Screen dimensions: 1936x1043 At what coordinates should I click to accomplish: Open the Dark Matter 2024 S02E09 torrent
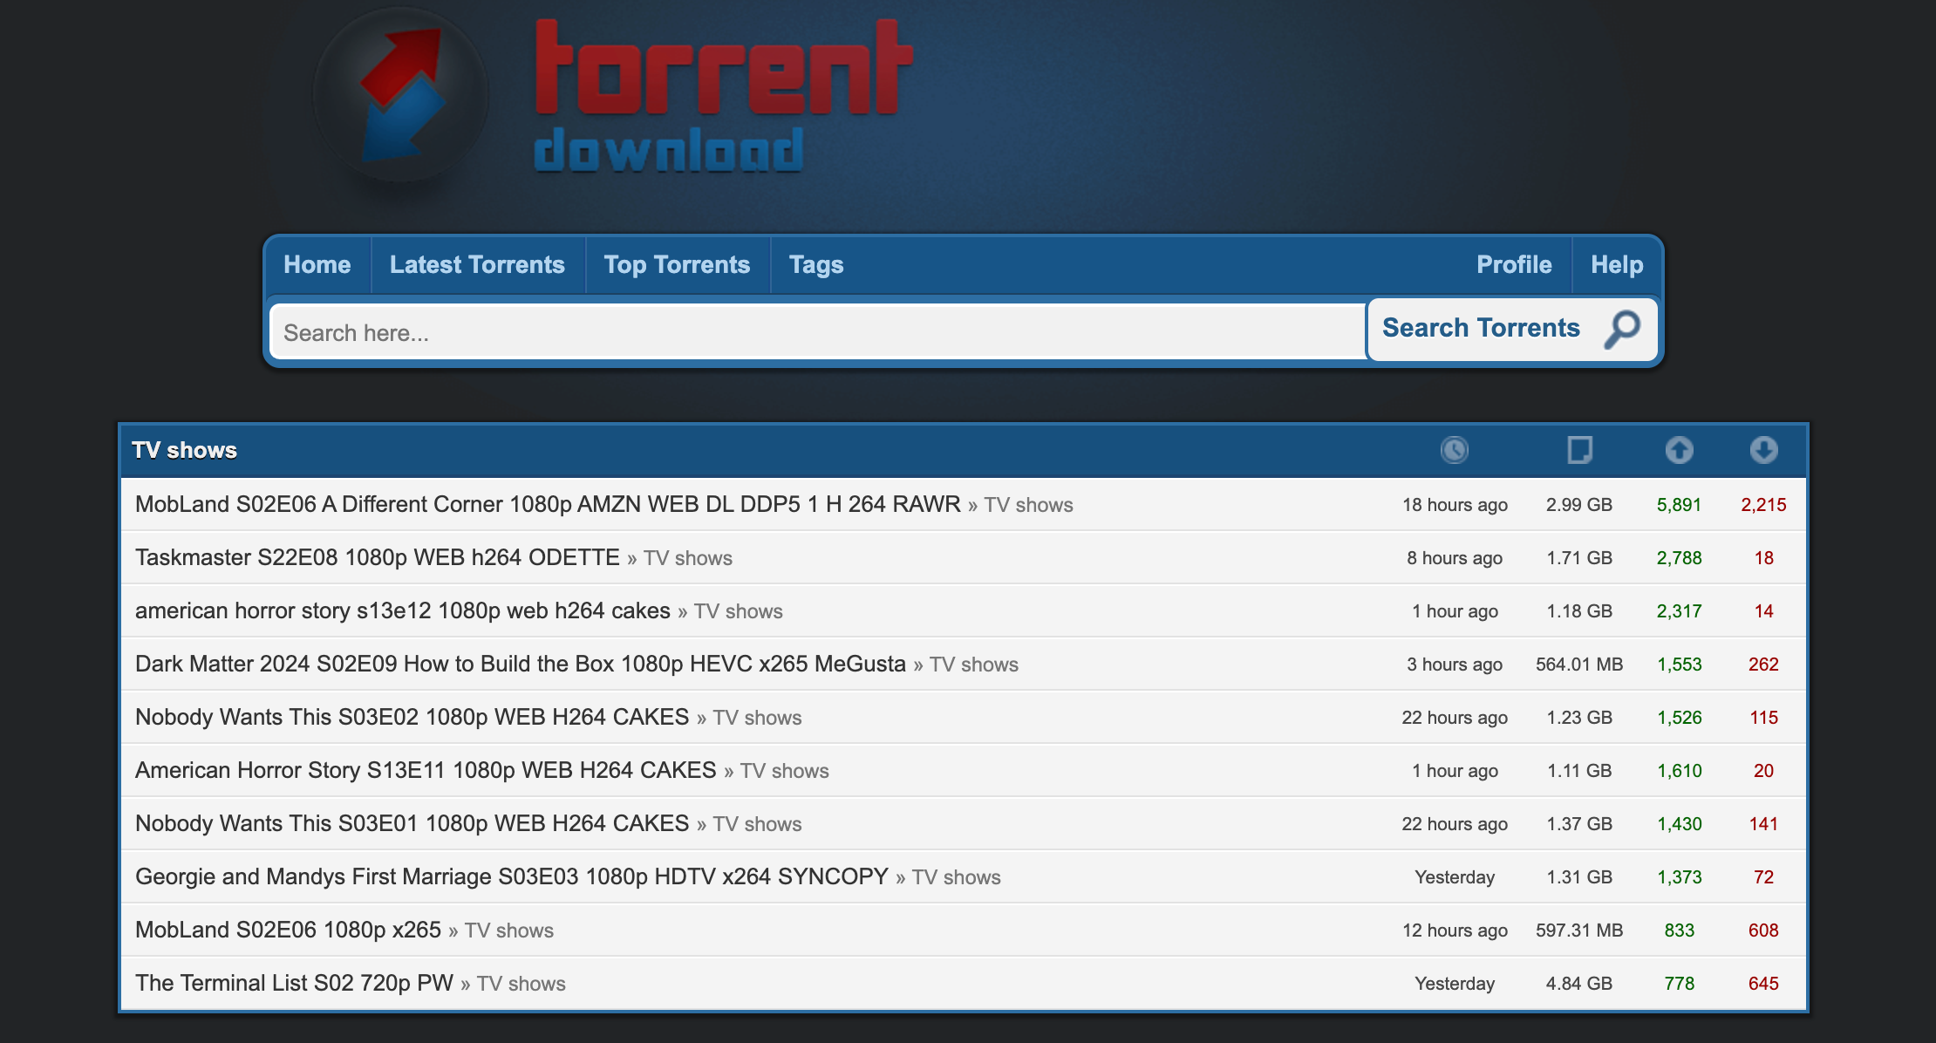[x=521, y=664]
